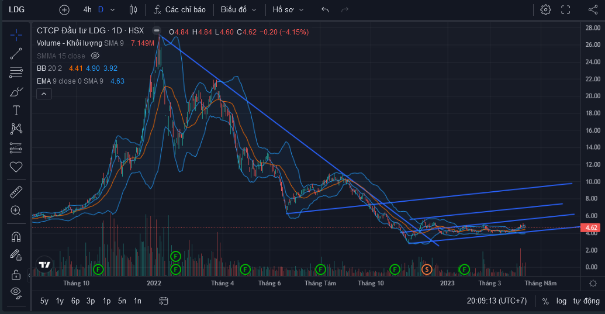This screenshot has width=605, height=314.
Task: Click the orange S split marker
Action: pyautogui.click(x=426, y=270)
